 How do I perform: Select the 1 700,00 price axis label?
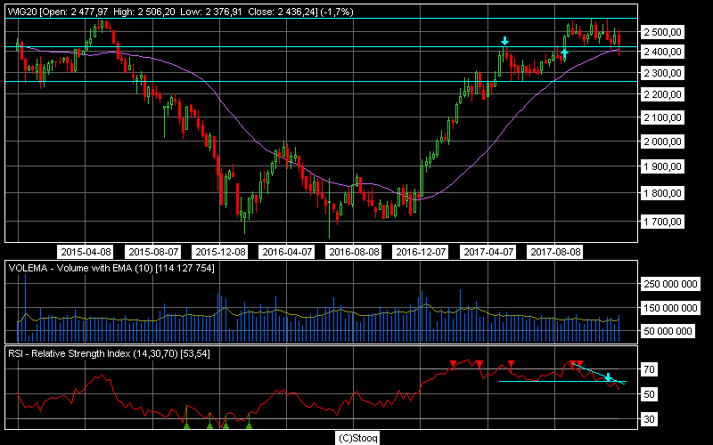point(662,222)
